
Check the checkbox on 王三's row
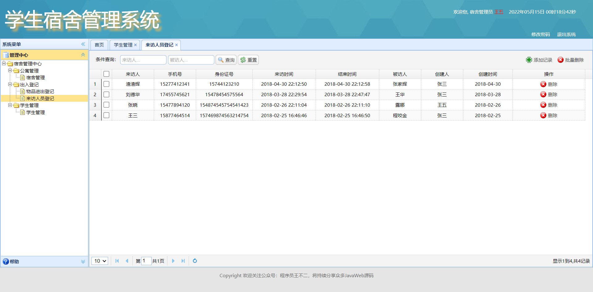pos(106,115)
